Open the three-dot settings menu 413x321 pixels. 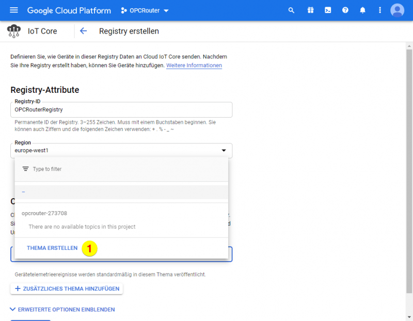pos(380,10)
